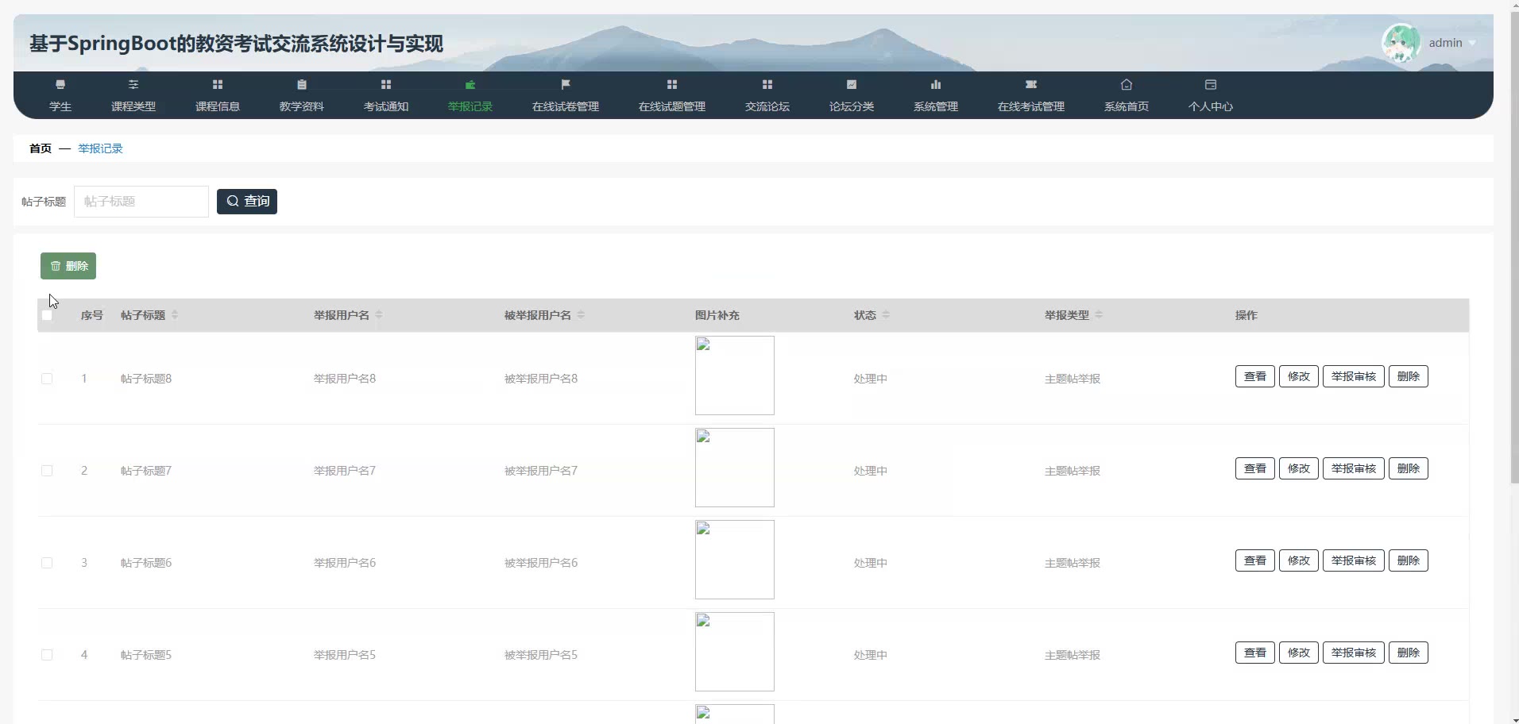Click the 课程信息 grid icon
The height and width of the screenshot is (724, 1519).
tap(218, 84)
